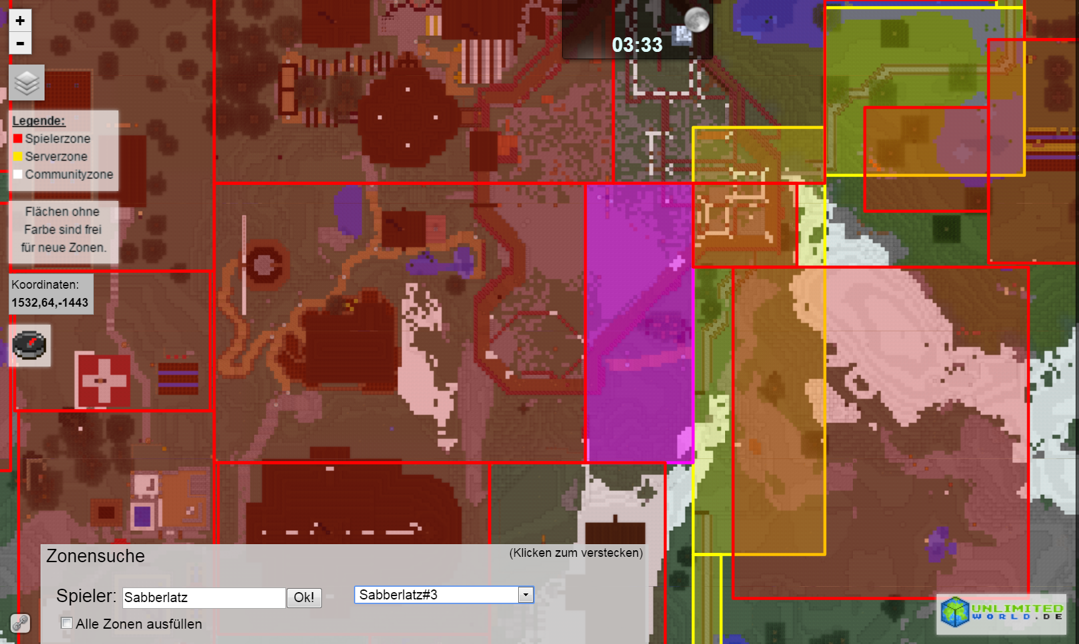This screenshot has height=644, width=1079.
Task: Click the compass icon
Action: pyautogui.click(x=30, y=345)
